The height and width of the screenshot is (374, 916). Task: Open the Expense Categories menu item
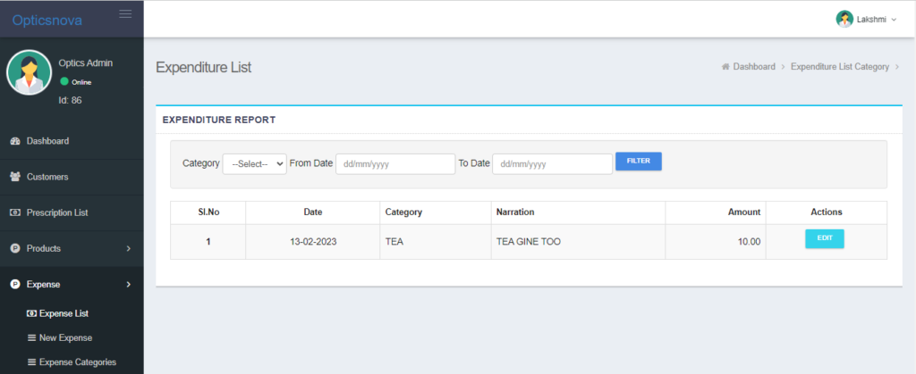[72, 362]
